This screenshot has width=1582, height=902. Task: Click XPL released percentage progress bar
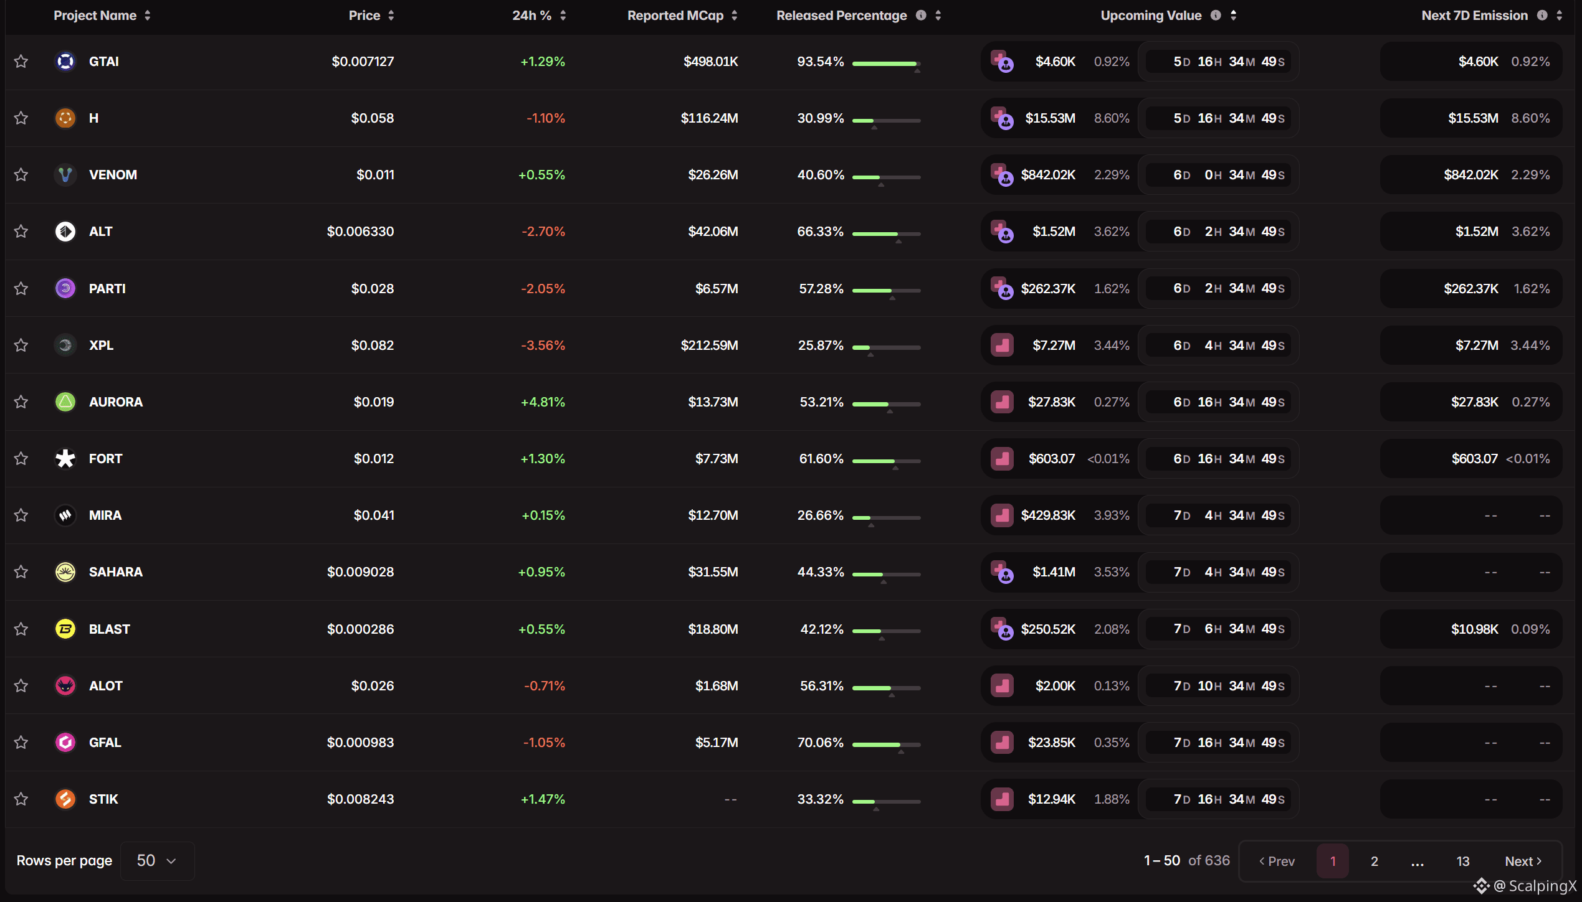coord(887,347)
